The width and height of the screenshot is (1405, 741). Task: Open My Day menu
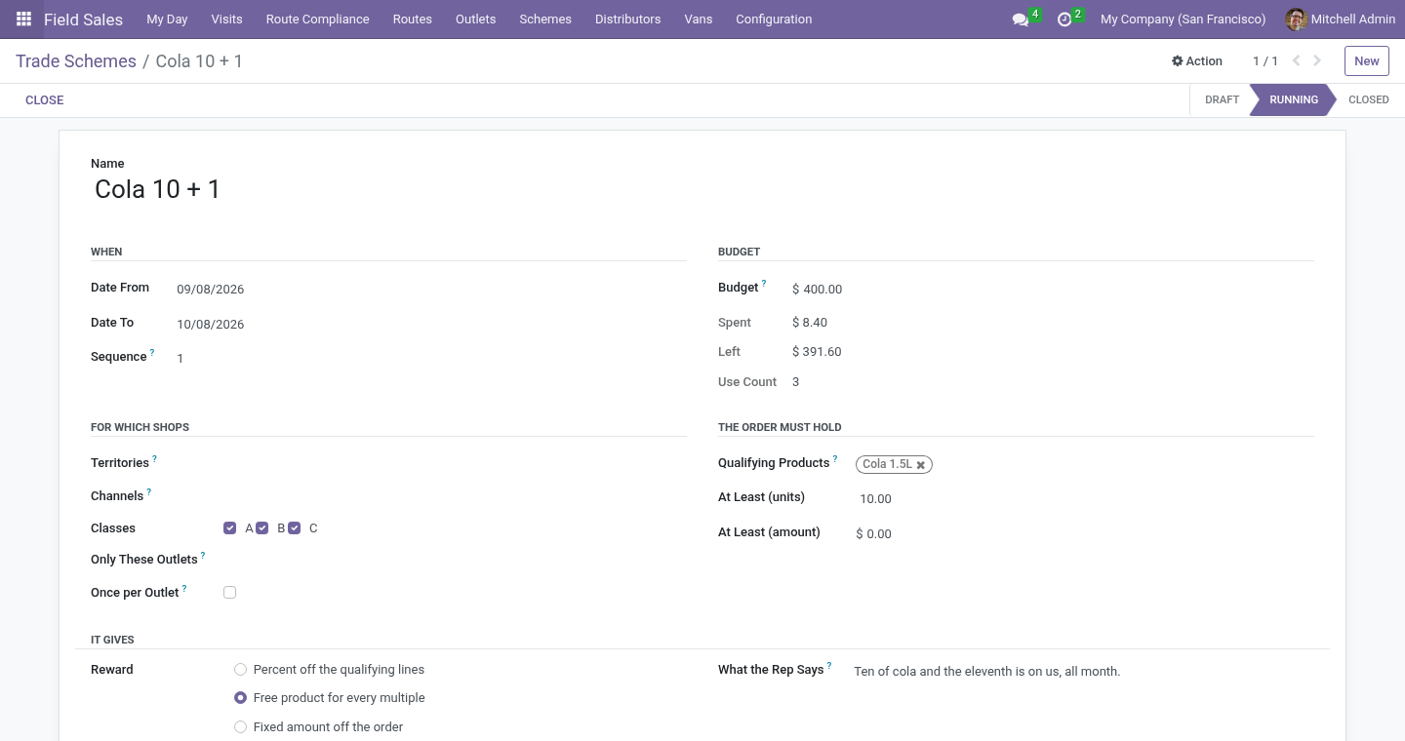pos(167,19)
